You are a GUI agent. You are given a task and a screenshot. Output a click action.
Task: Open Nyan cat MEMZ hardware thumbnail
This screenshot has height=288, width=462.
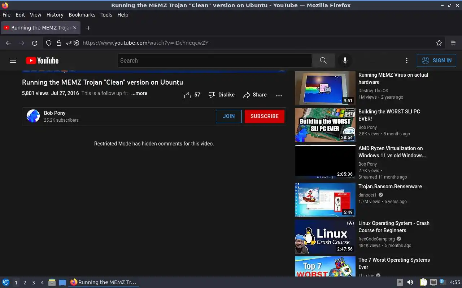[x=325, y=88]
